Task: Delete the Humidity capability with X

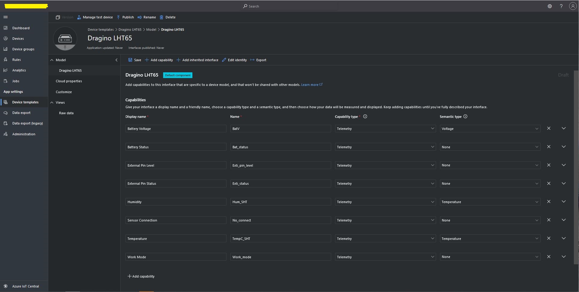Action: click(549, 202)
